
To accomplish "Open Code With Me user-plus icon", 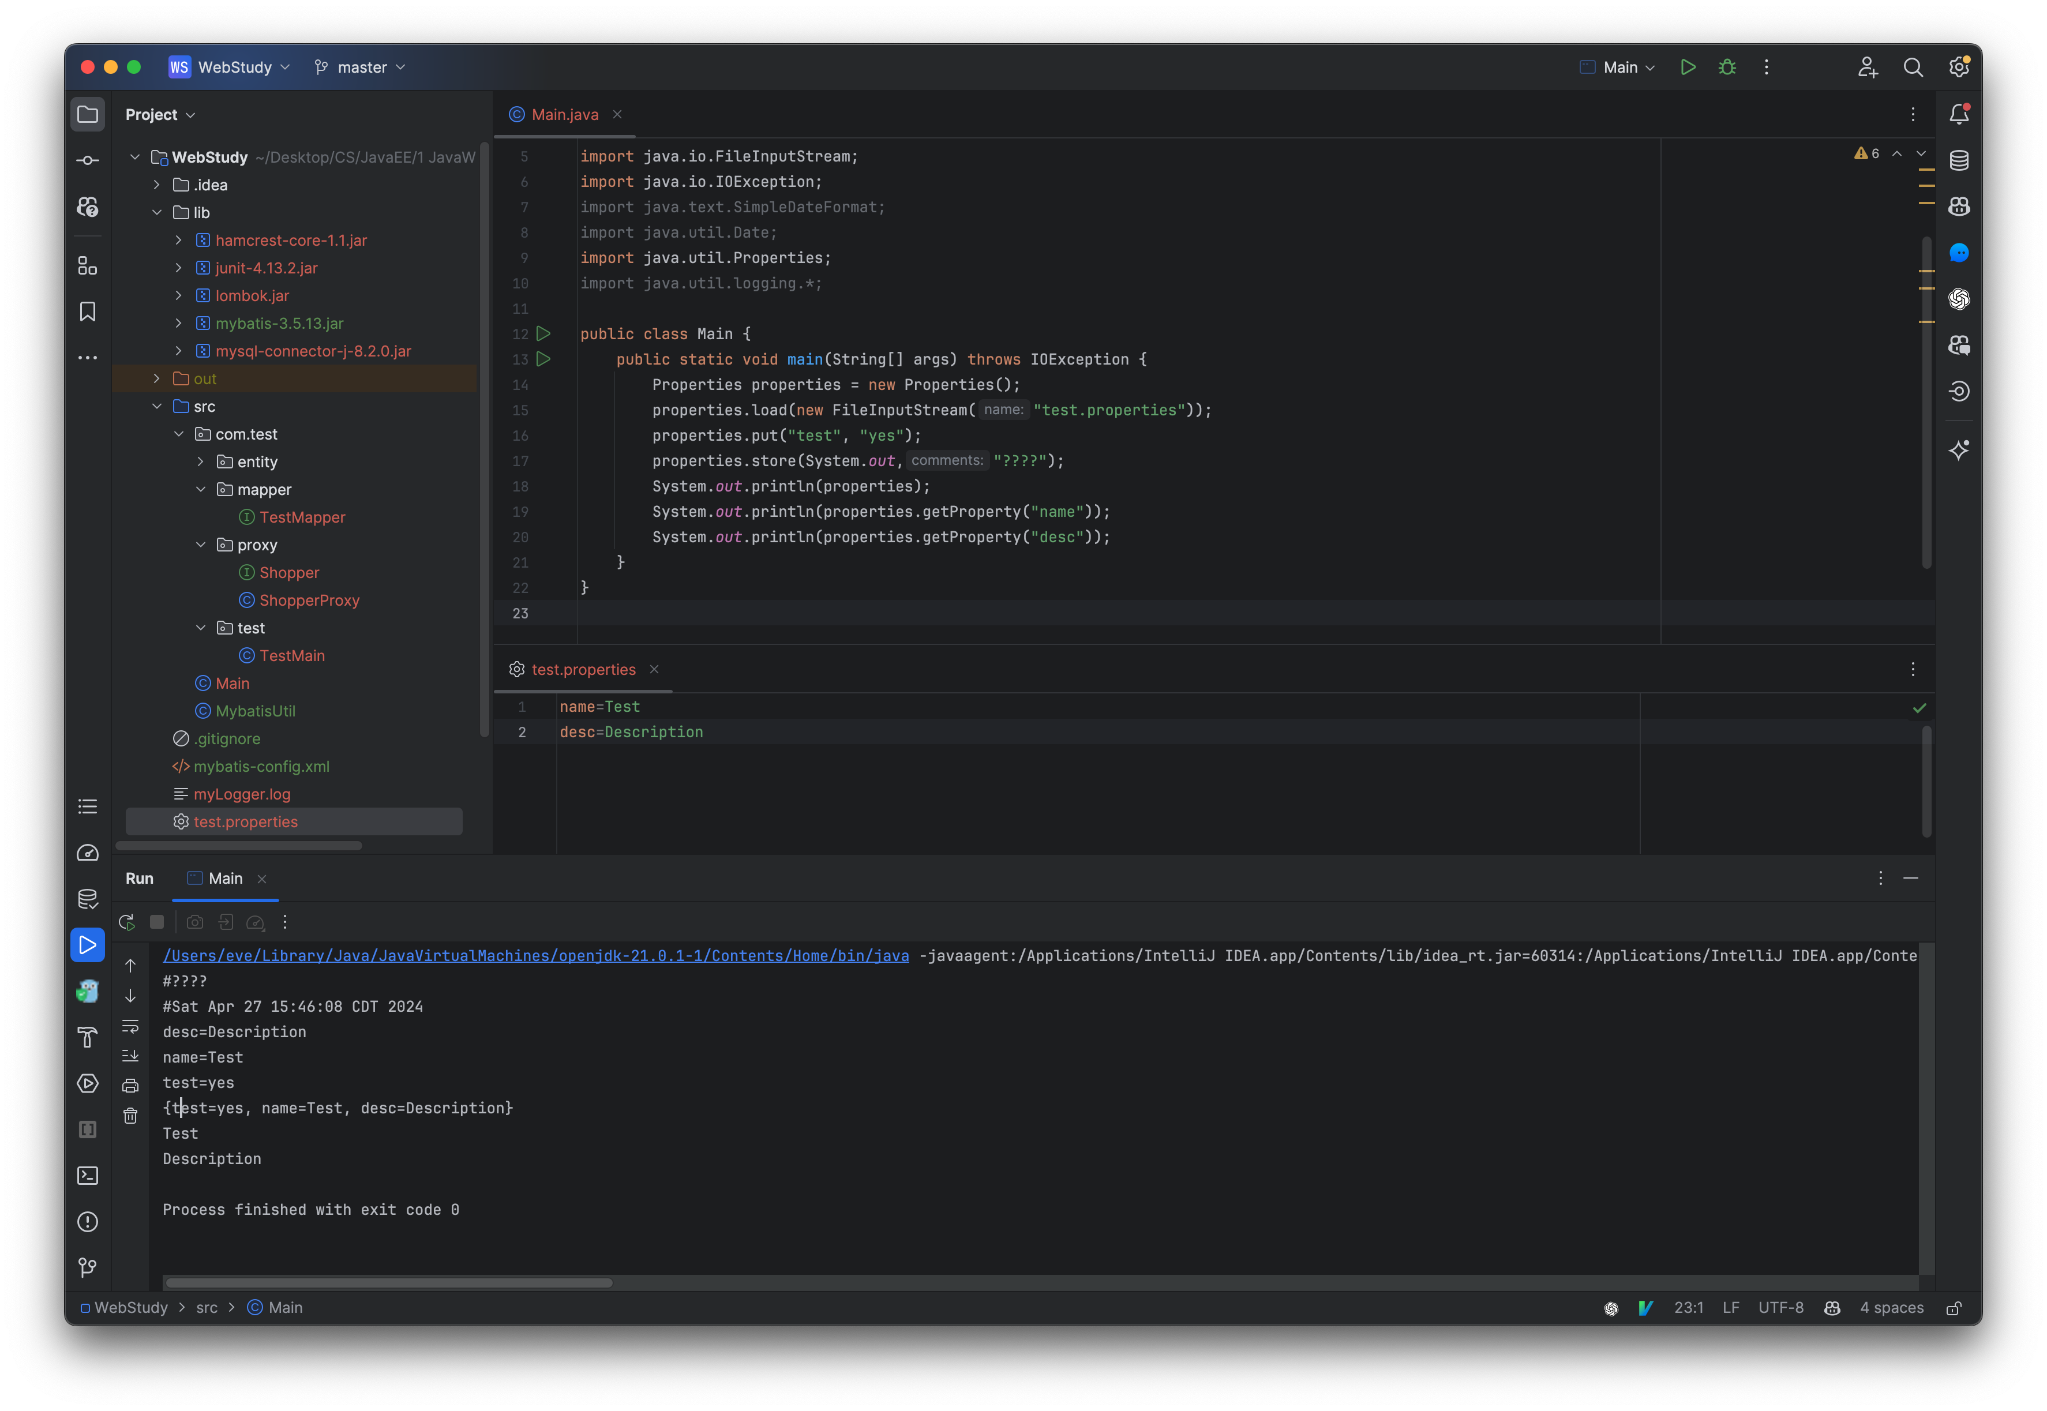I will point(1866,67).
